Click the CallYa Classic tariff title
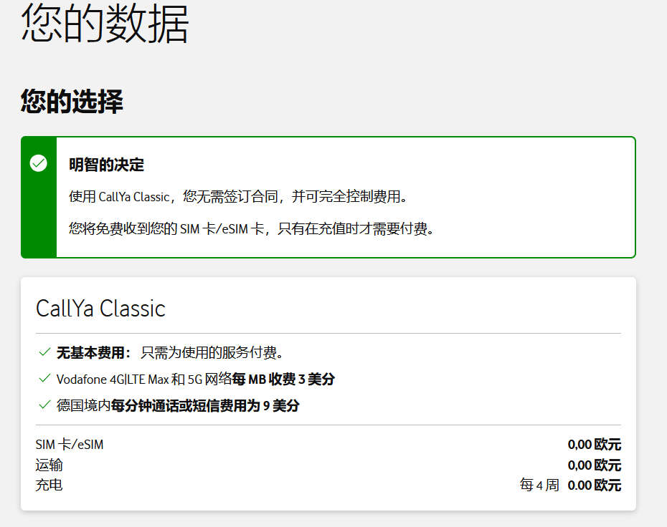 pyautogui.click(x=101, y=309)
